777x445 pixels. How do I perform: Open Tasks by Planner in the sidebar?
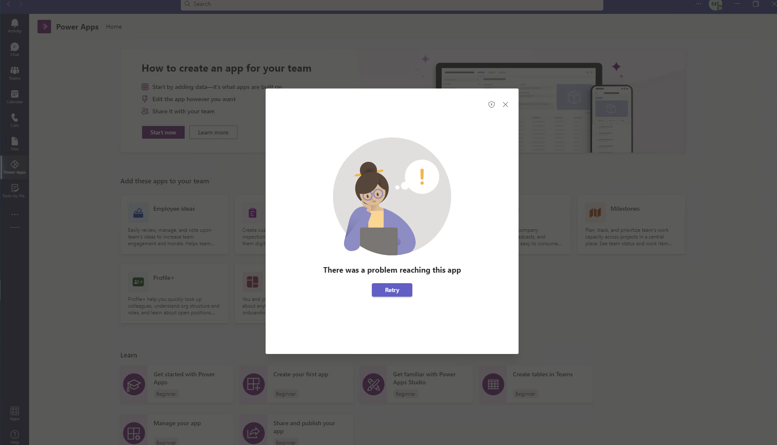[x=15, y=191]
